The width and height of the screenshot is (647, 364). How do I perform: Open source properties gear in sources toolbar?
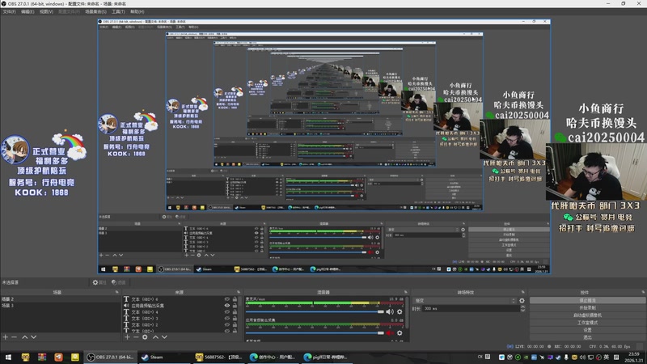point(145,337)
